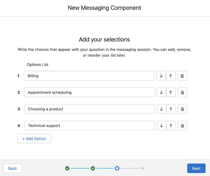This screenshot has height=176, width=210.
Task: Click inside the Choosing a product field
Action: [x=89, y=109]
